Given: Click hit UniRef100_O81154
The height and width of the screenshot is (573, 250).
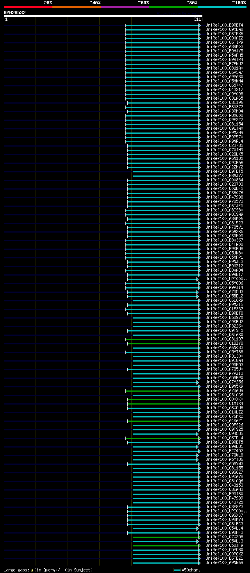Looking at the screenshot, I should click(x=224, y=124).
